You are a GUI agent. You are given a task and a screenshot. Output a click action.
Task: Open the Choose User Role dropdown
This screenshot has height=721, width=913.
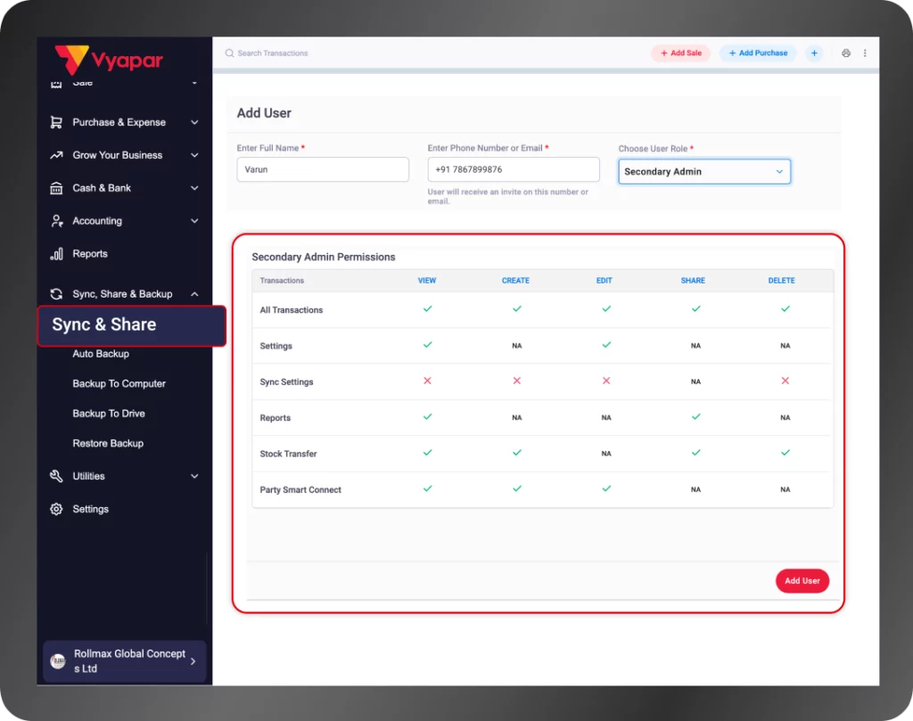click(703, 171)
